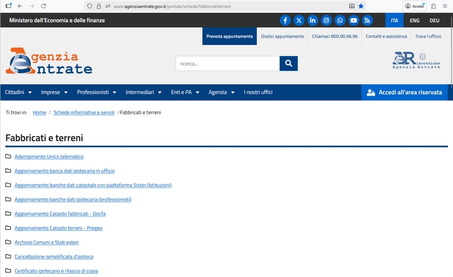Open the YouTube social icon
Image resolution: width=453 pixels, height=277 pixels.
354,20
